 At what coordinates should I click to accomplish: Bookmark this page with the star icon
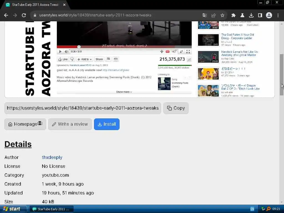pyautogui.click(x=222, y=15)
